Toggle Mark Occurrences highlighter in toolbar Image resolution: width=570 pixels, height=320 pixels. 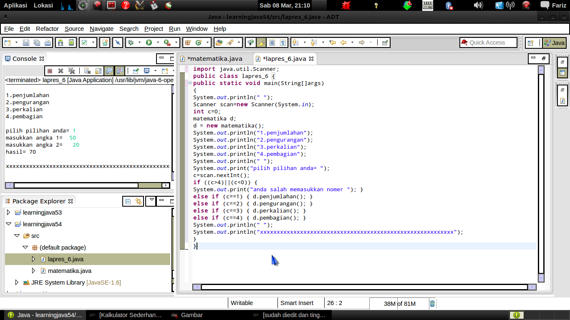click(x=261, y=42)
